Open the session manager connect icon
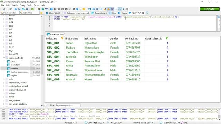Image resolution: width=221 pixels, height=124 pixels. coord(4,9)
